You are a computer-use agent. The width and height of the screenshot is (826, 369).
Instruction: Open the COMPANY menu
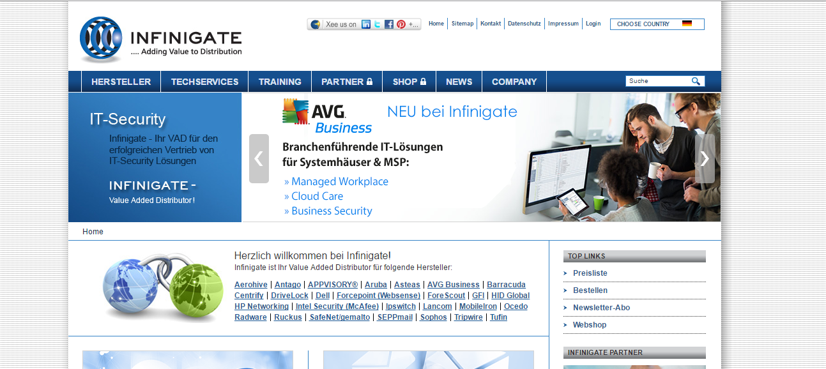[x=514, y=82]
